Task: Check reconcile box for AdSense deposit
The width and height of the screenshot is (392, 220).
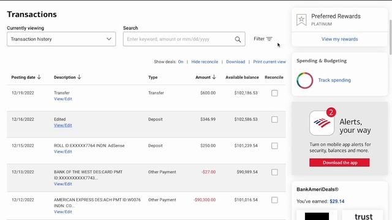Action: (x=274, y=146)
